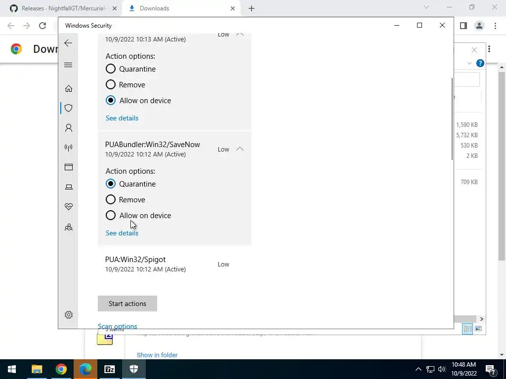Open Firewall & network protection icon
The image size is (506, 379).
(x=68, y=148)
